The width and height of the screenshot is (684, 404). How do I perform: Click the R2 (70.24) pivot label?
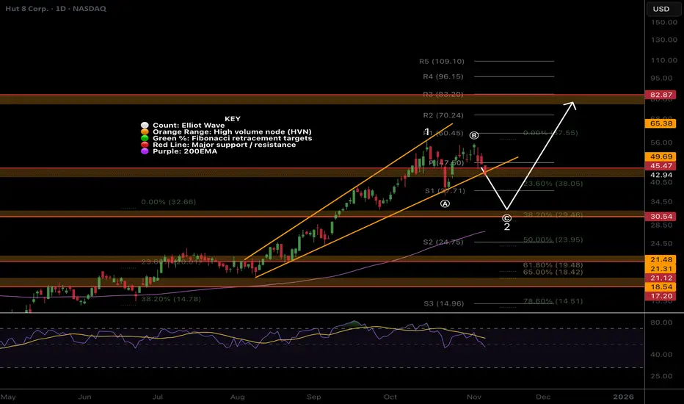coord(443,115)
